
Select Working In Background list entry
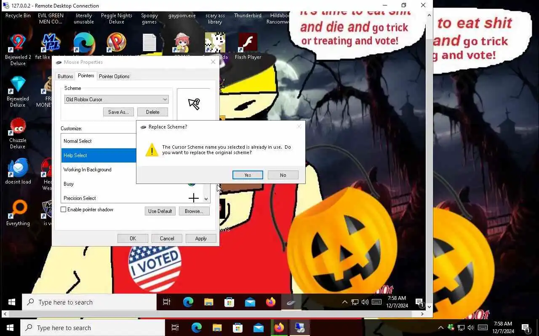point(99,170)
